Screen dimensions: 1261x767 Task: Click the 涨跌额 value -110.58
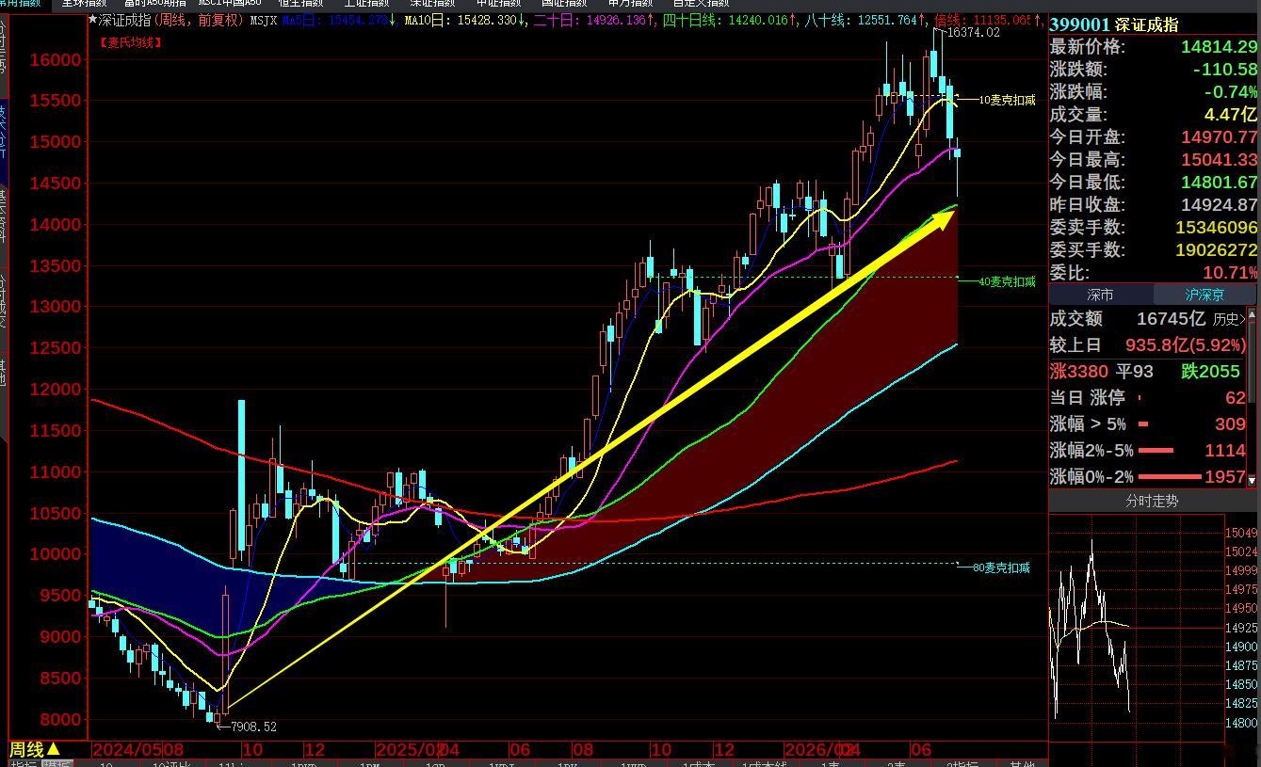coord(1225,70)
